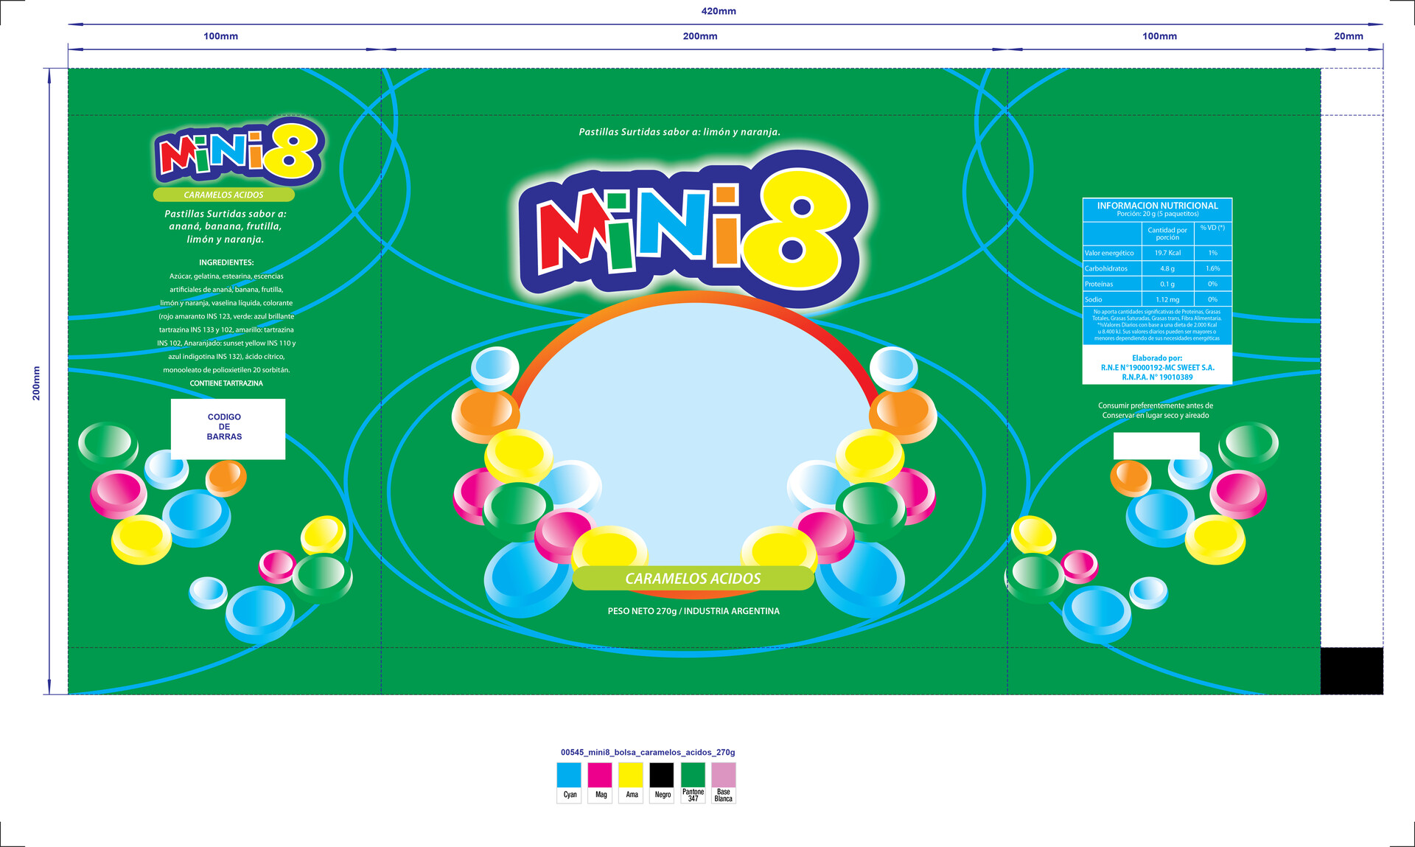The width and height of the screenshot is (1415, 847).
Task: Choose the Pantone 347 green swatch
Action: (693, 775)
